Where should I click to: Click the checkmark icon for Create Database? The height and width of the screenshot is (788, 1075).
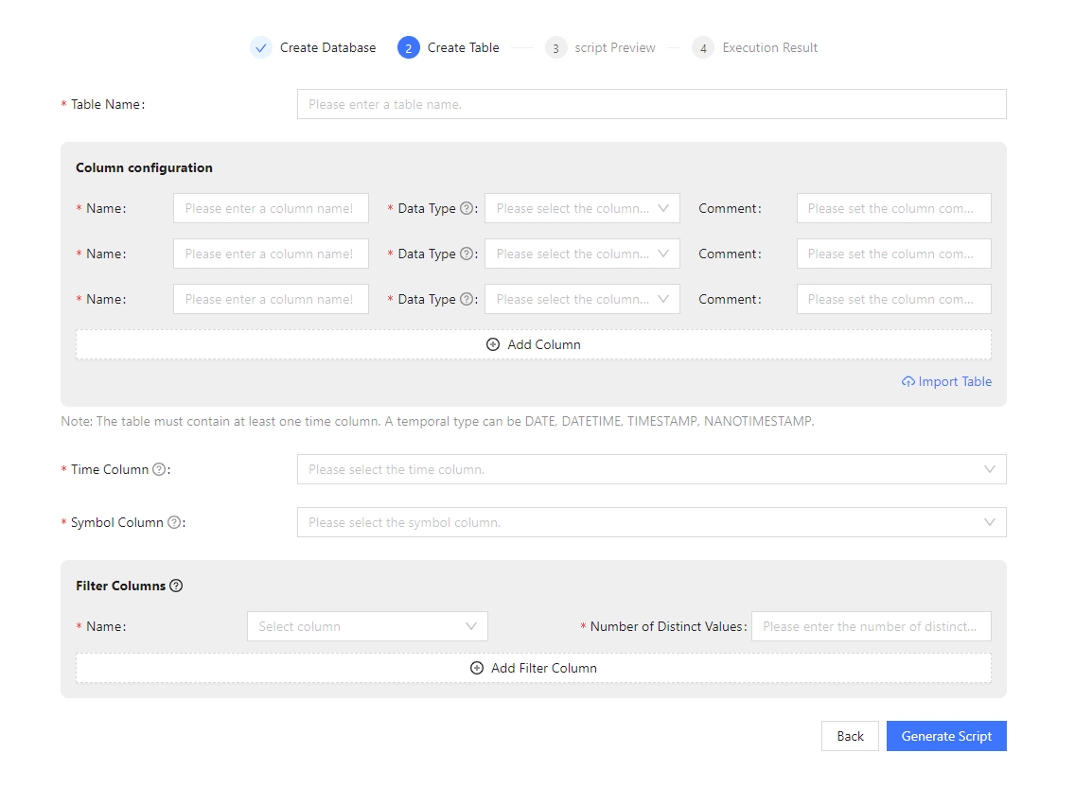261,48
